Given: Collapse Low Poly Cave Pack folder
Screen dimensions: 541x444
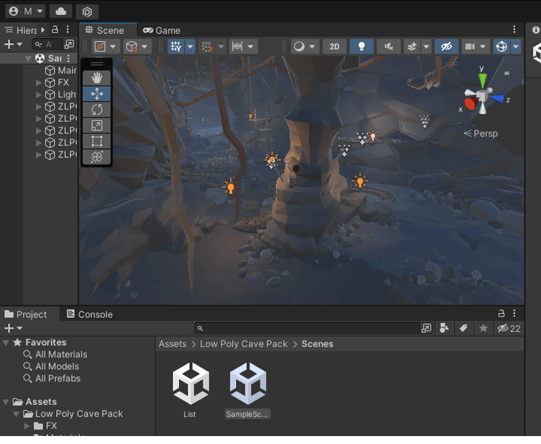Looking at the screenshot, I should click(x=16, y=414).
